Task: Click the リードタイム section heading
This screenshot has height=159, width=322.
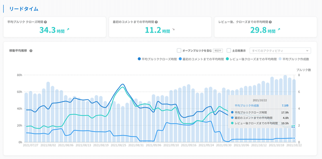Action: pos(24,9)
